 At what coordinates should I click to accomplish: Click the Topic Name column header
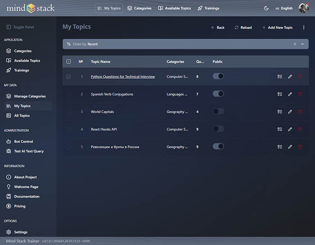(100, 62)
